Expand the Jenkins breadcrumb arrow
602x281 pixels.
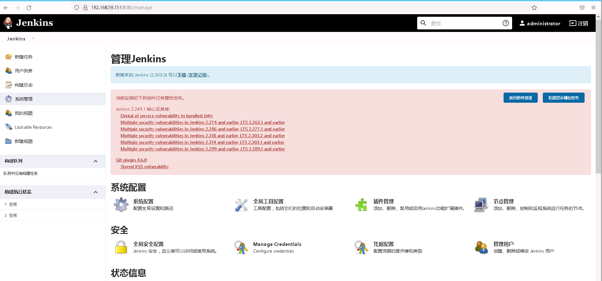pos(33,39)
